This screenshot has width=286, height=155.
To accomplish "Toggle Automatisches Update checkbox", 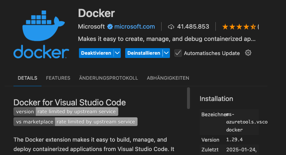I will tap(178, 53).
